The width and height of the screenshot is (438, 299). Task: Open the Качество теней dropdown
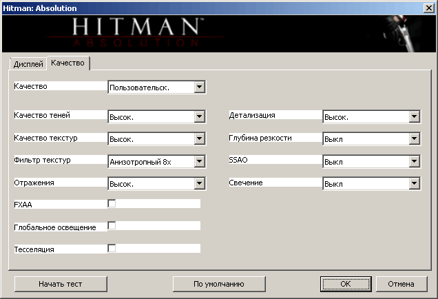157,116
